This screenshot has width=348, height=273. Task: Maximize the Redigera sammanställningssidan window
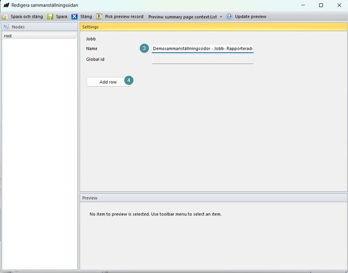click(321, 5)
